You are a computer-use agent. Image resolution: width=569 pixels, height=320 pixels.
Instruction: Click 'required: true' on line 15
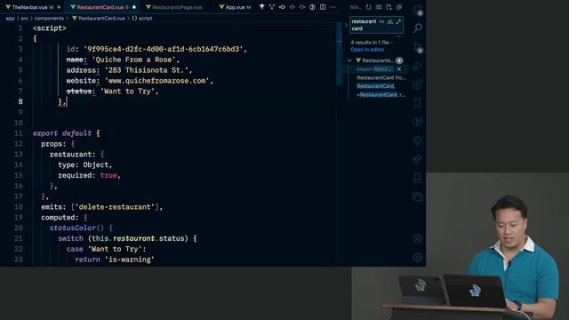(87, 175)
